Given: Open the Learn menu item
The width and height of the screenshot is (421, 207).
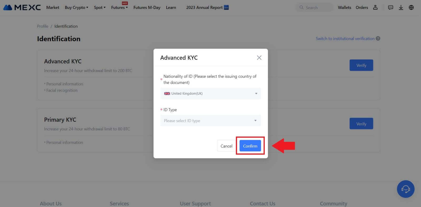Looking at the screenshot, I should coord(171,7).
